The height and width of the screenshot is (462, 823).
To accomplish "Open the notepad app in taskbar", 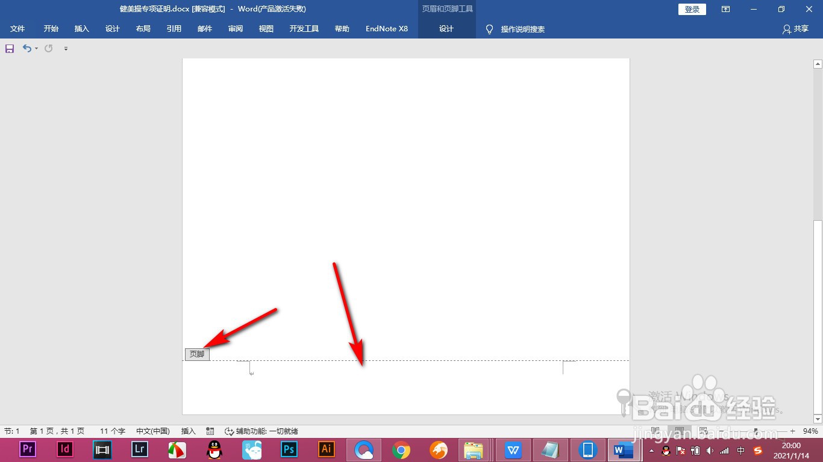I will [x=550, y=449].
